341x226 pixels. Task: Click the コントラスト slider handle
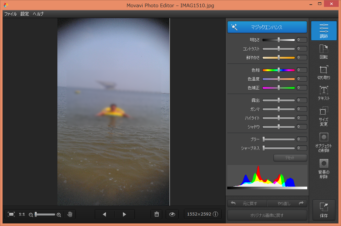[x=279, y=49]
